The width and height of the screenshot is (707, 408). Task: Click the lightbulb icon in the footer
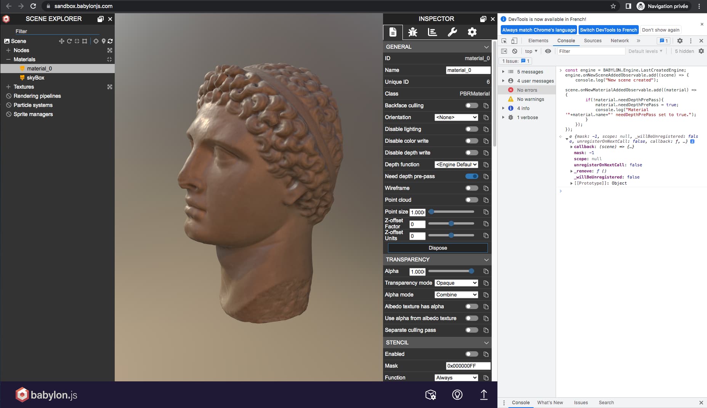point(457,395)
